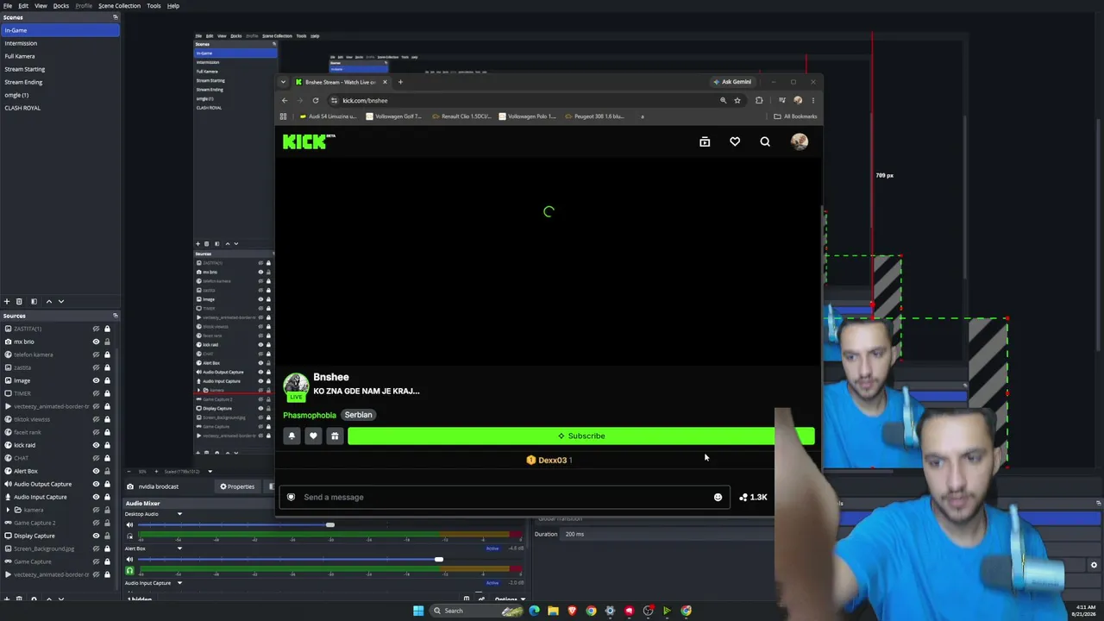Toggle the lock on the ZASTITA(1) source
Image resolution: width=1104 pixels, height=621 pixels.
[x=107, y=329]
